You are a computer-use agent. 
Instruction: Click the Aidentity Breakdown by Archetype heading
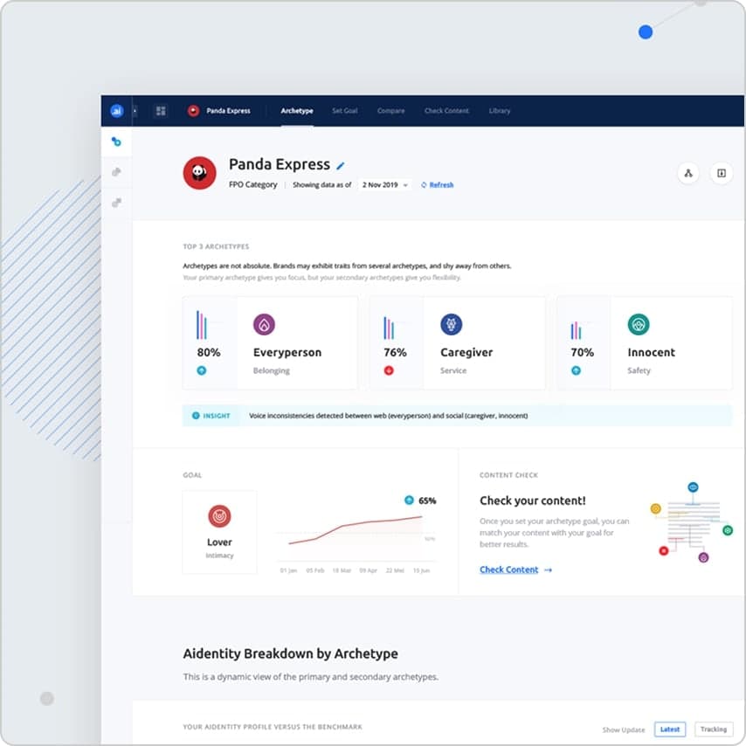pos(291,654)
